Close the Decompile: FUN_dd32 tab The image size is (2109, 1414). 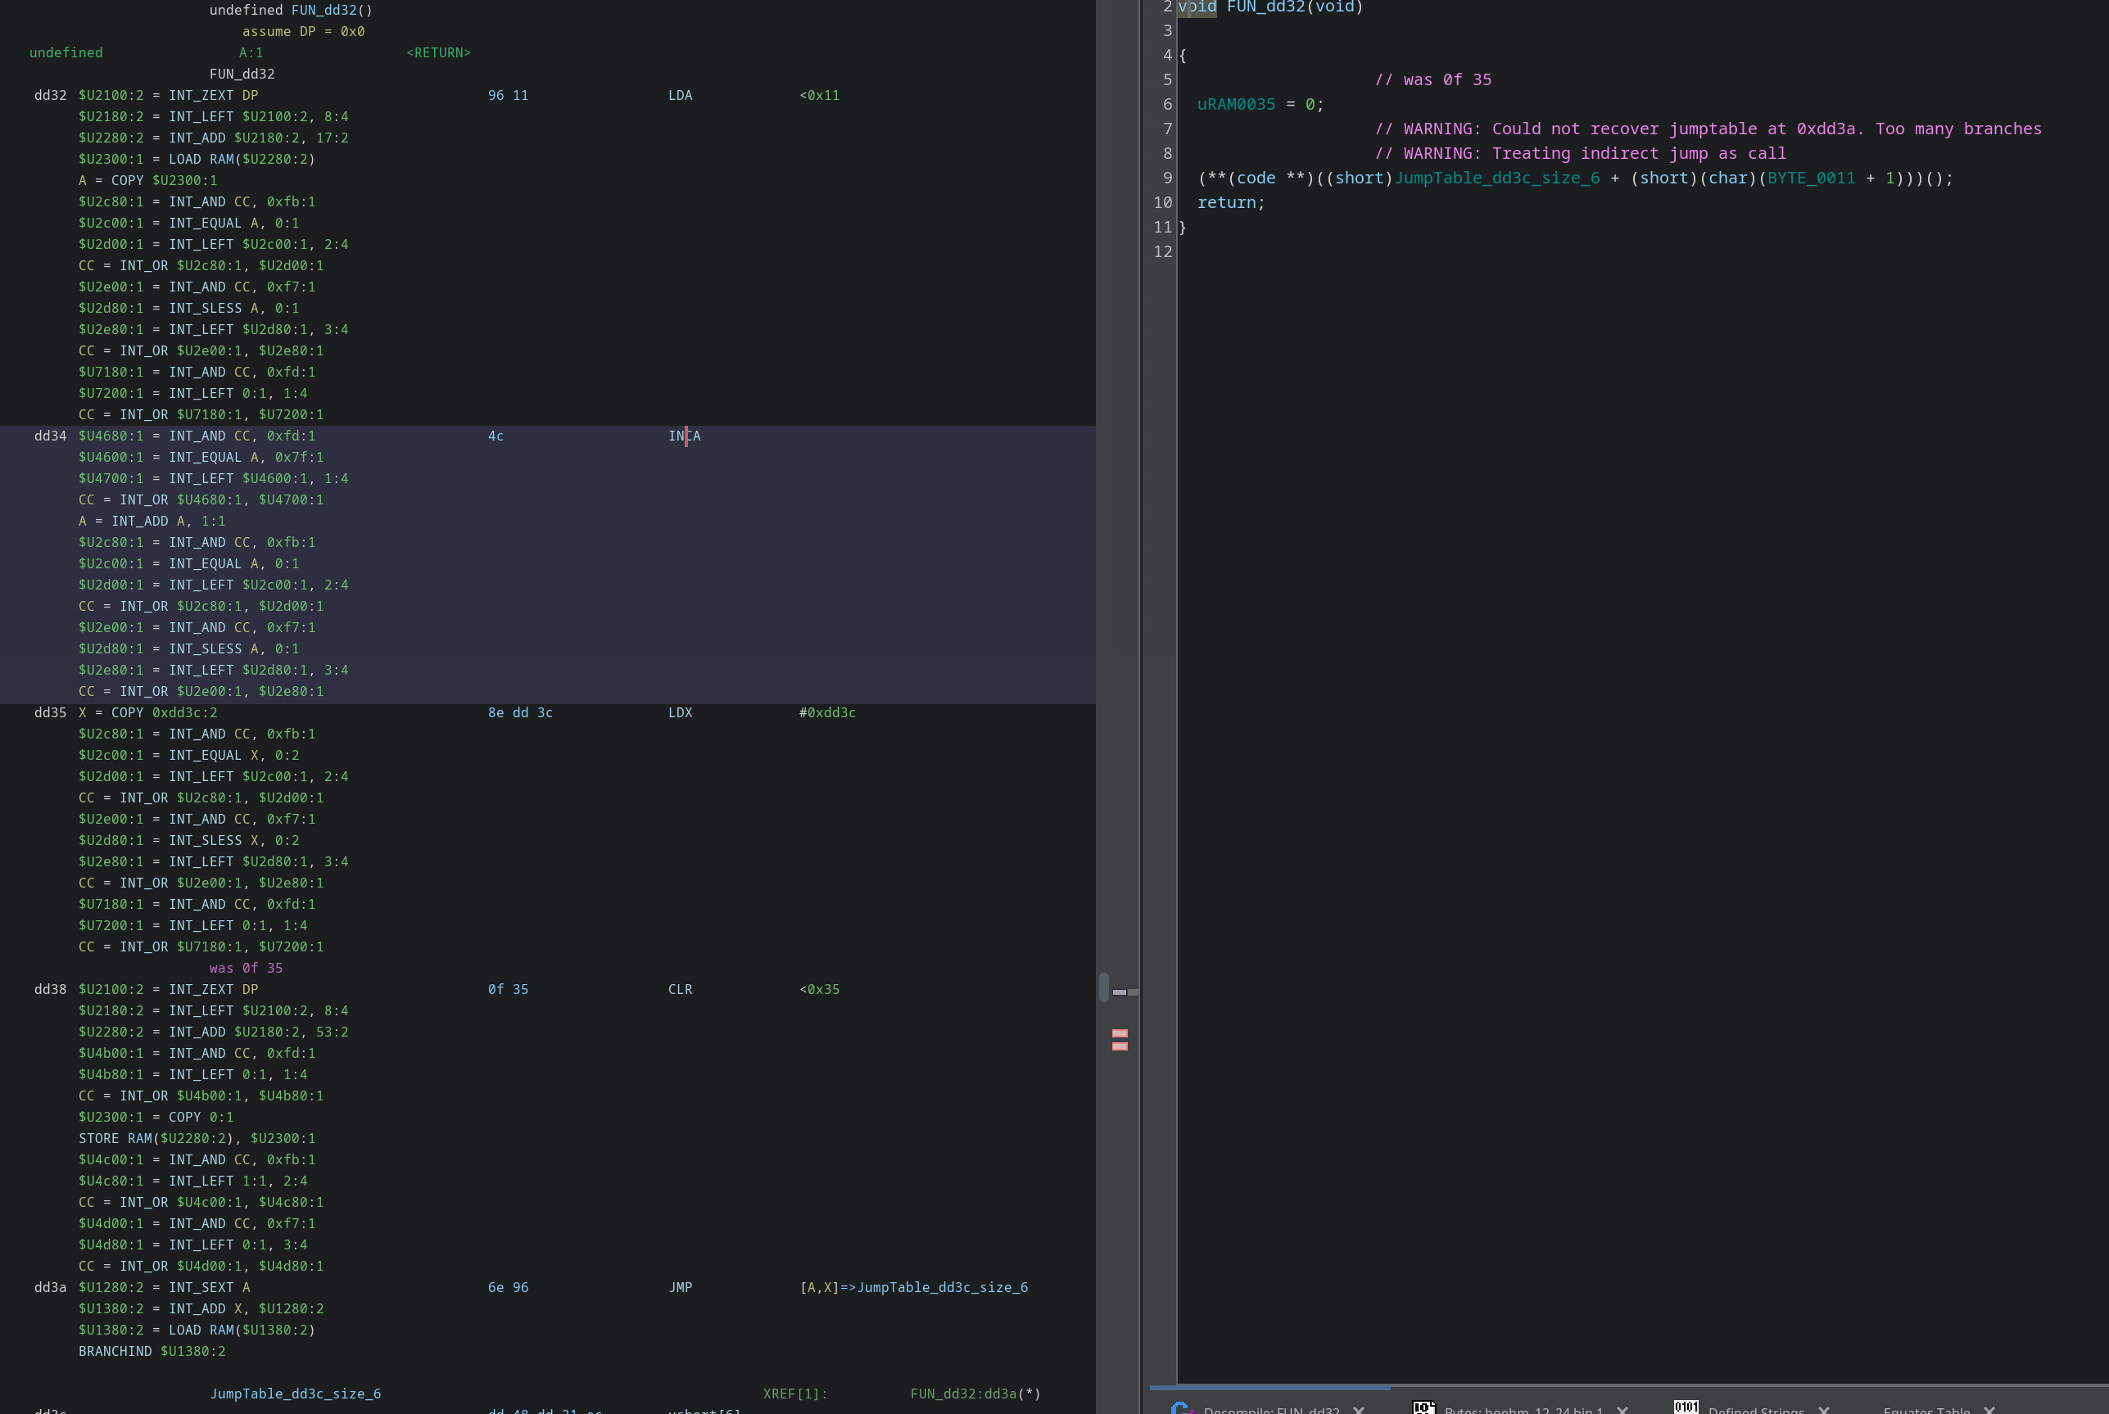[x=1359, y=1408]
